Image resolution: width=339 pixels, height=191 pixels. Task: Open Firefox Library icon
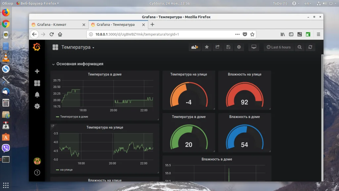coord(283,34)
